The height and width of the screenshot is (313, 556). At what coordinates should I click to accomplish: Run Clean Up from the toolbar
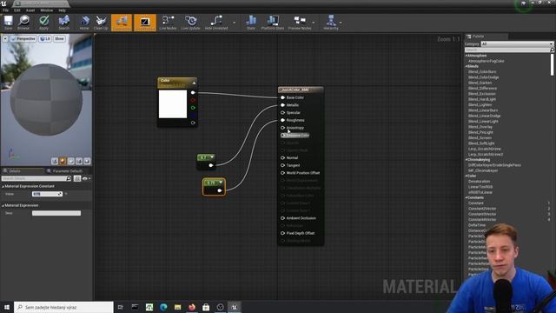pyautogui.click(x=101, y=23)
